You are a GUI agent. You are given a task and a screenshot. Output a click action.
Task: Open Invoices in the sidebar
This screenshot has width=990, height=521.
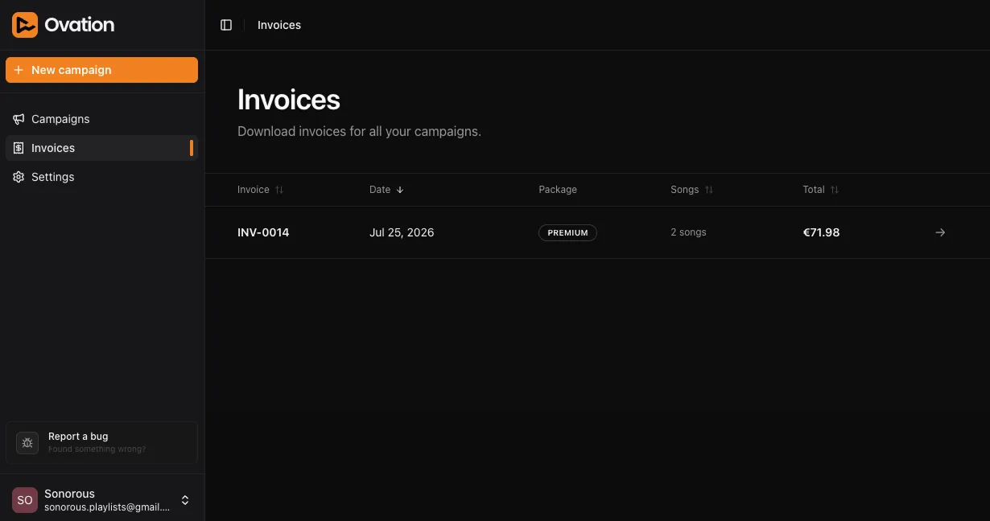click(101, 148)
